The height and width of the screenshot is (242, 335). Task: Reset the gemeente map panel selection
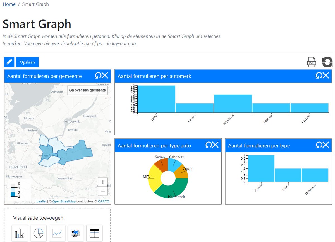[x=98, y=76]
